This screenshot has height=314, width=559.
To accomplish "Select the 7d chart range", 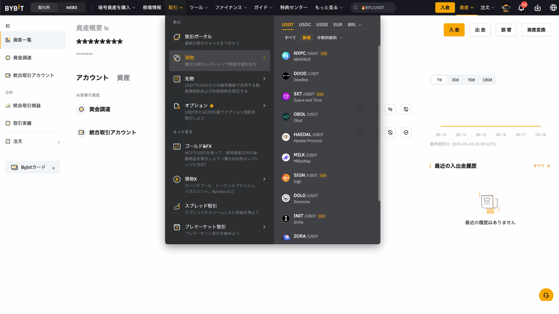I will pyautogui.click(x=439, y=80).
